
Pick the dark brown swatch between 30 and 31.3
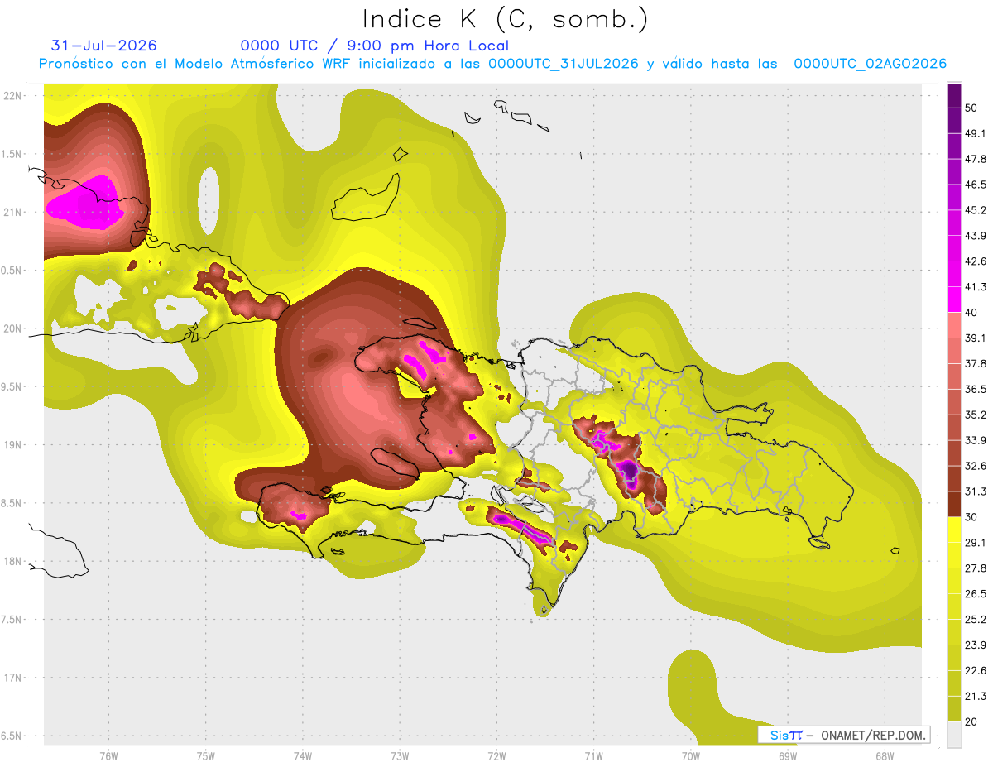[x=954, y=504]
